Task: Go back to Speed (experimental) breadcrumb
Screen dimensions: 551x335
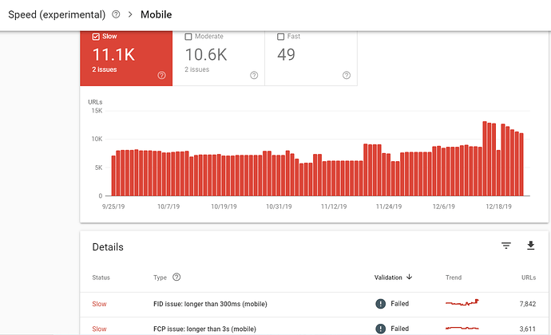Action: [x=57, y=14]
